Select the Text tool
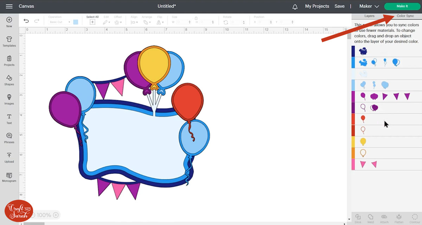 (9, 119)
